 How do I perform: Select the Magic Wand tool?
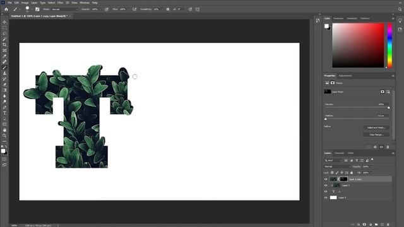point(4,39)
